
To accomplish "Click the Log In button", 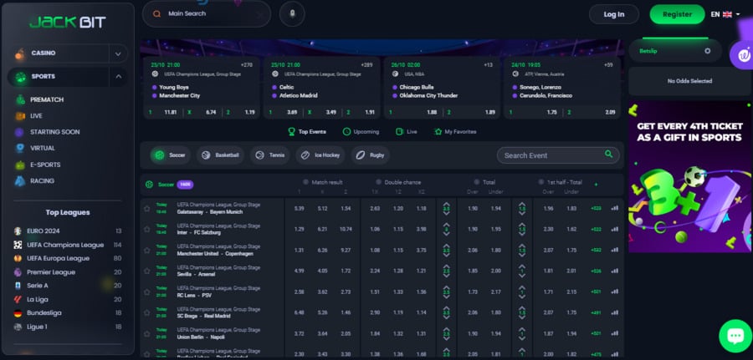I will [614, 14].
